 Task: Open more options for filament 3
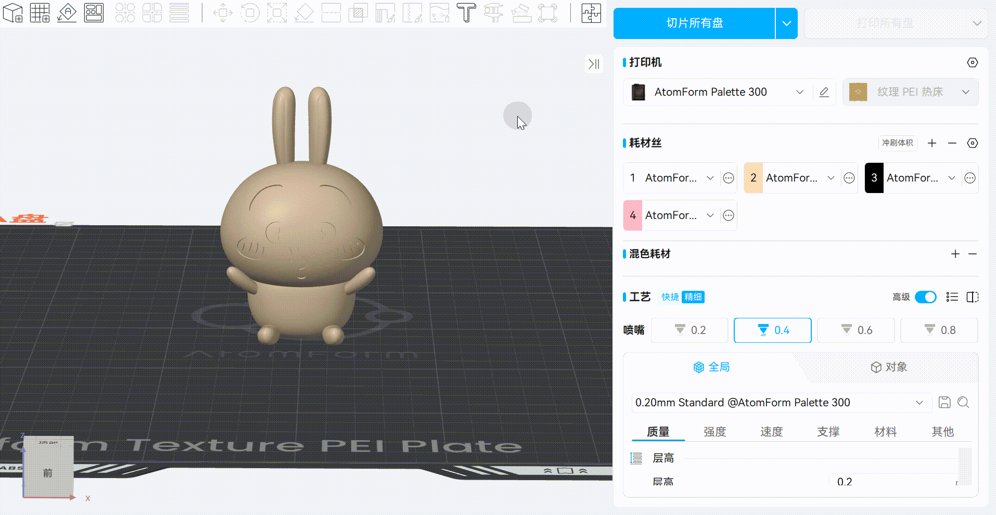pyautogui.click(x=970, y=178)
